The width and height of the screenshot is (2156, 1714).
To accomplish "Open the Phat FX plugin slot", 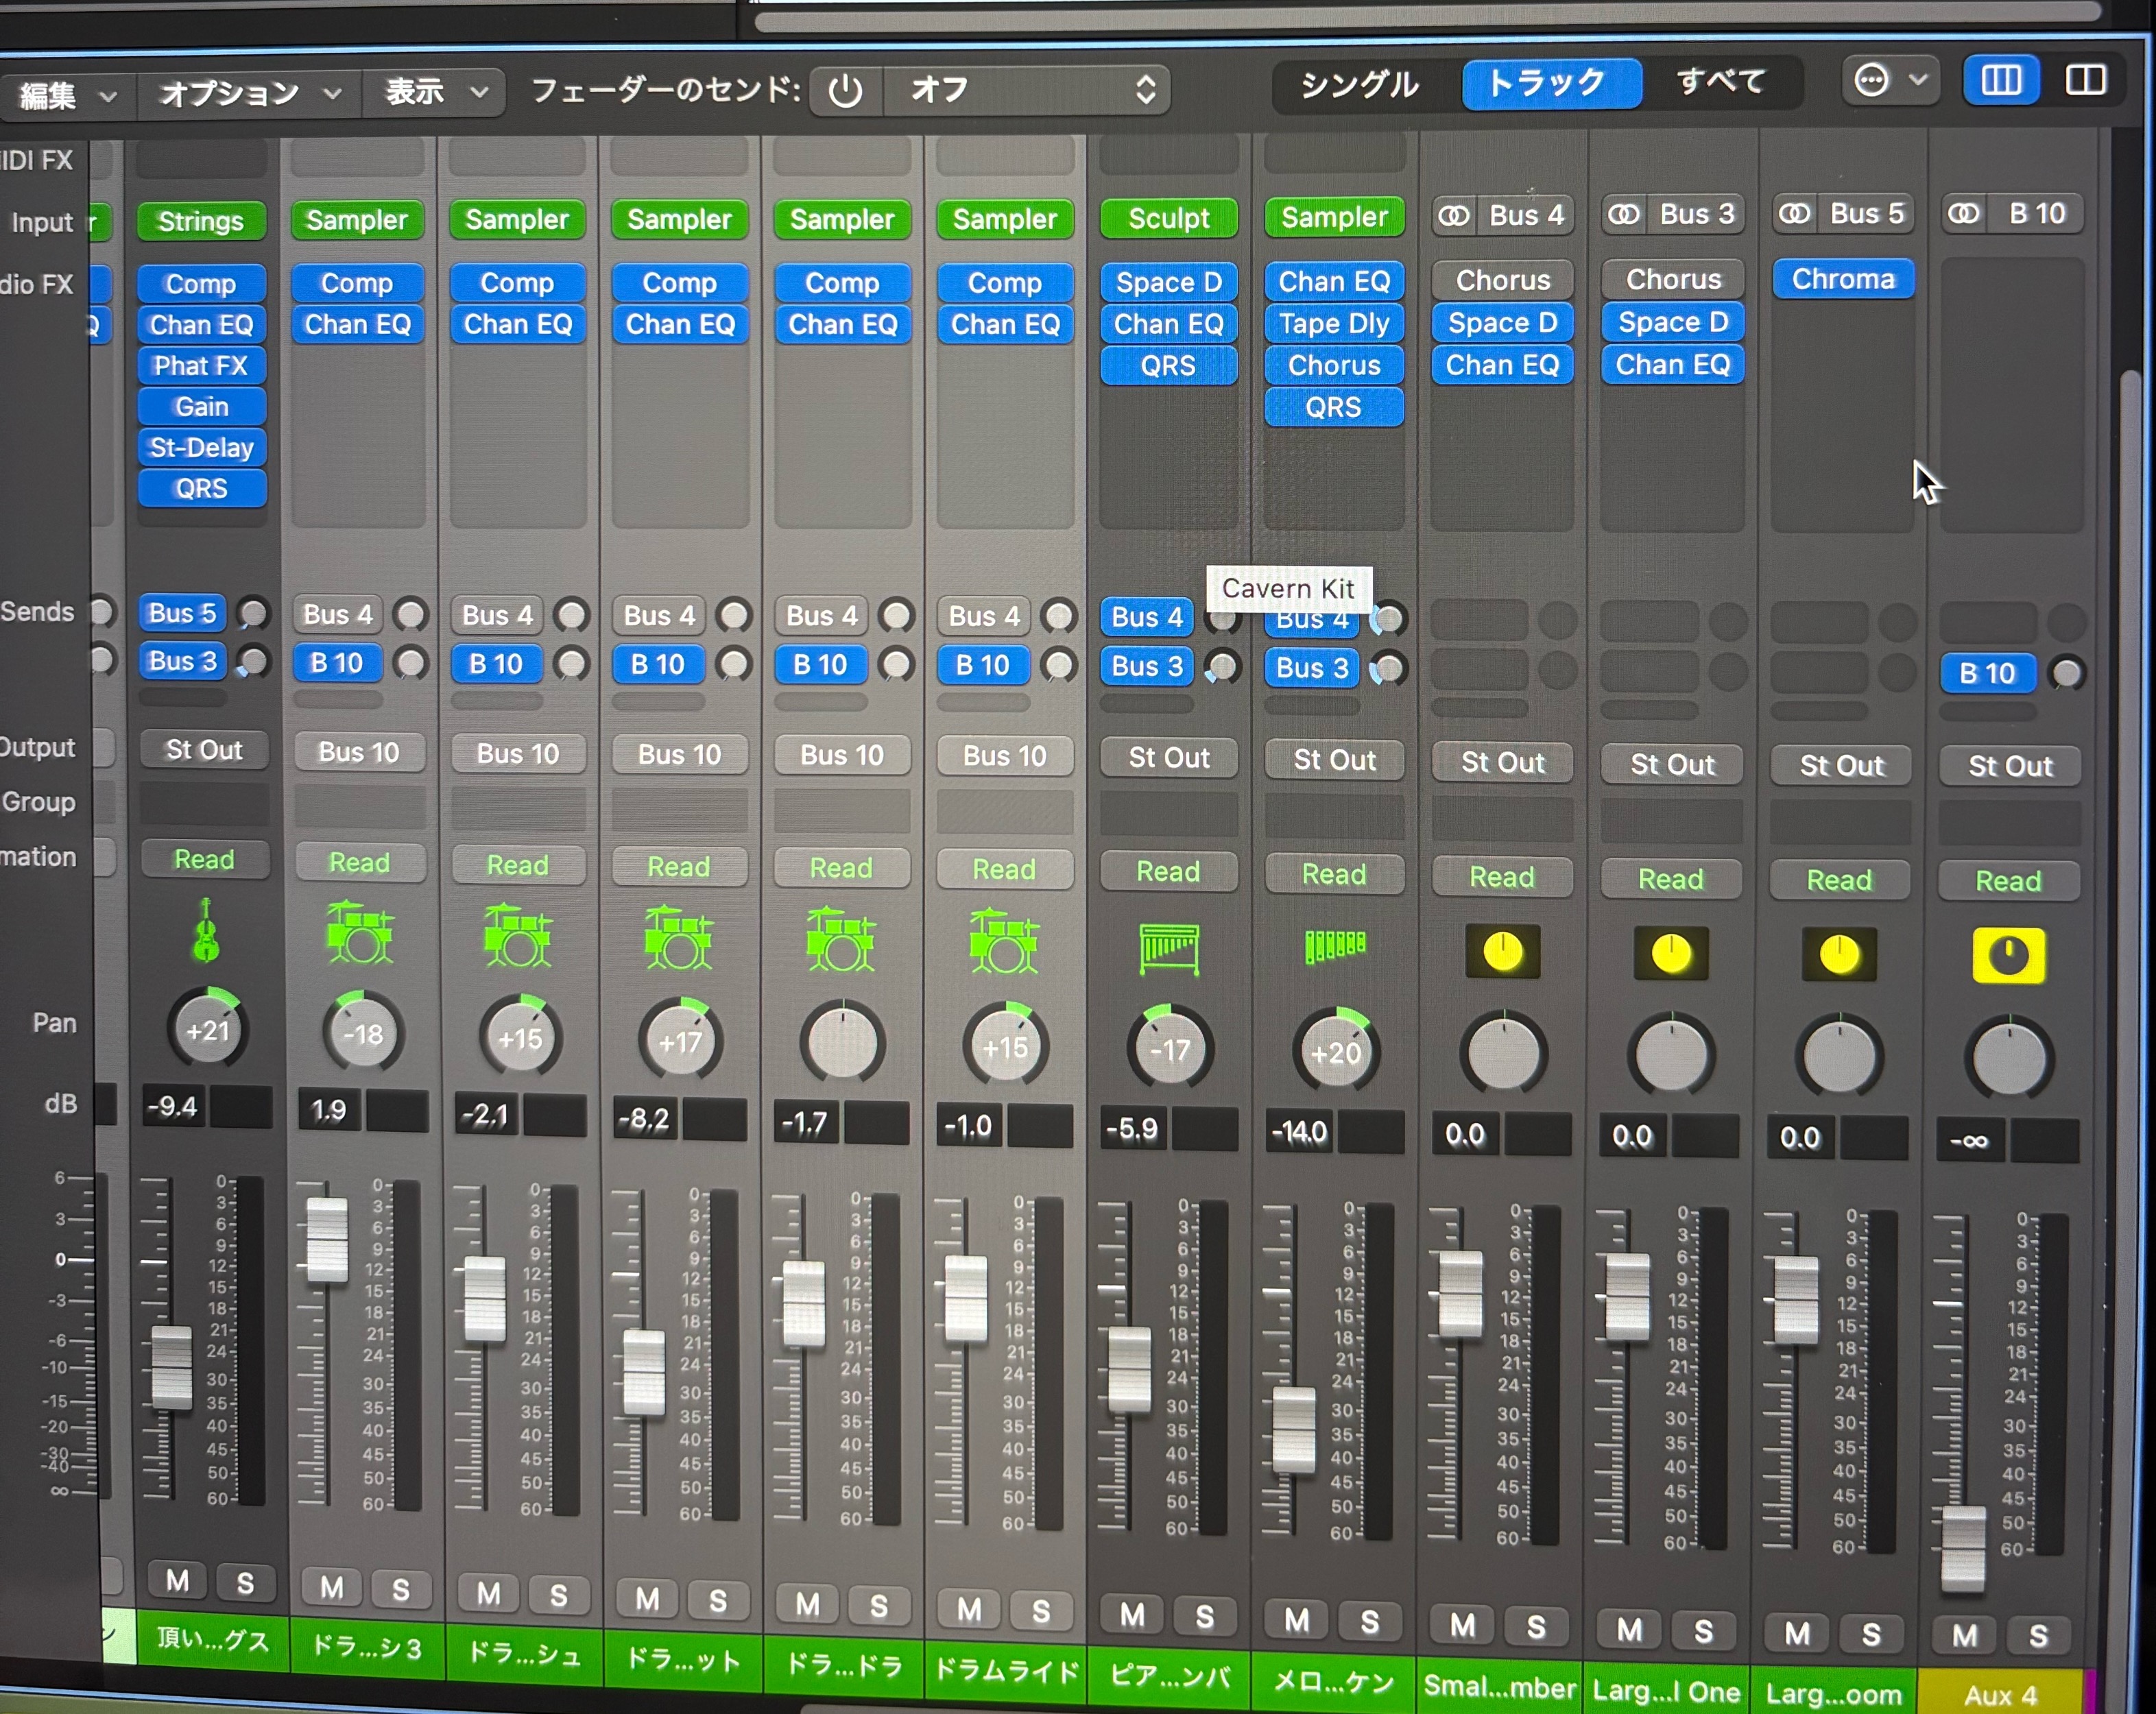I will tap(201, 366).
